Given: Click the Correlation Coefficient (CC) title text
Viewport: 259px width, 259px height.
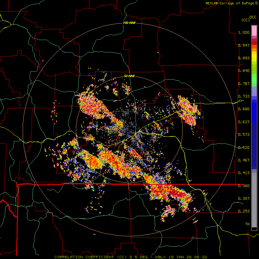Looking at the screenshot, I should 91,257.
